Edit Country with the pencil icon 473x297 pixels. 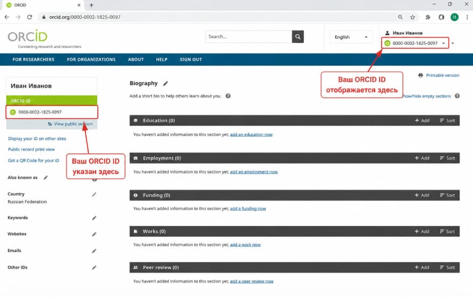pos(94,194)
